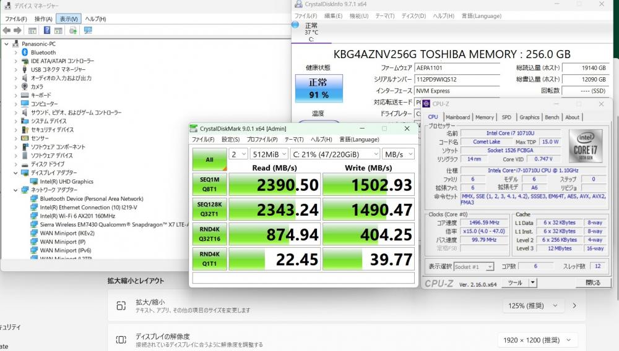Click the Bluetooth category icon

pos(25,53)
